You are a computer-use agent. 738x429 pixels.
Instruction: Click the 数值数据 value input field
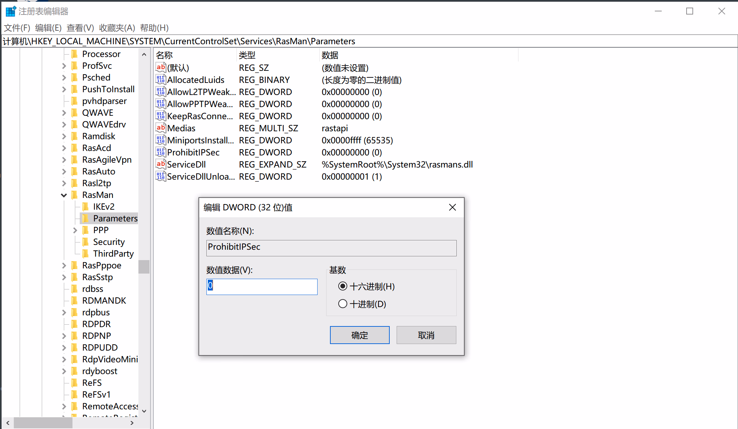pos(262,287)
